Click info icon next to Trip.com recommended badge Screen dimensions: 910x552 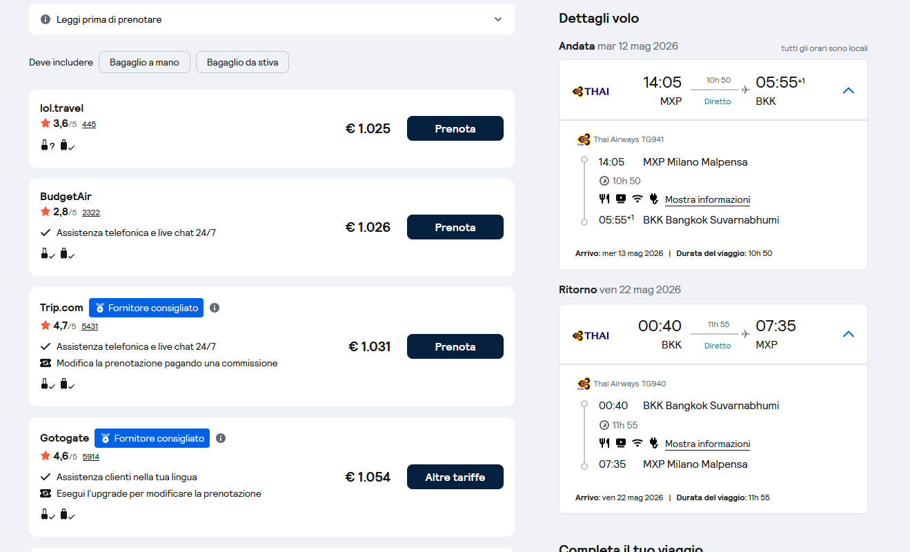(215, 308)
